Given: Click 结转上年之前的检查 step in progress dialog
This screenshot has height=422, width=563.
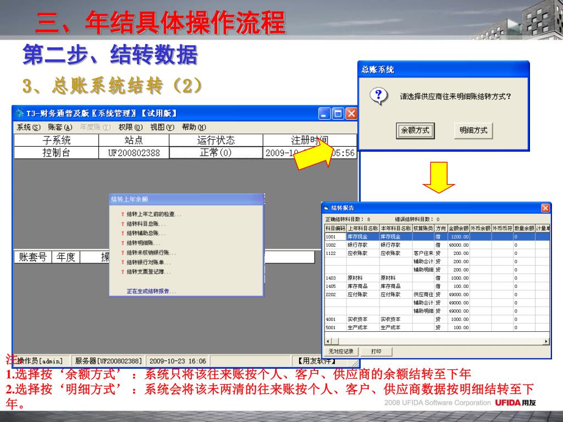Looking at the screenshot, I should click(154, 214).
